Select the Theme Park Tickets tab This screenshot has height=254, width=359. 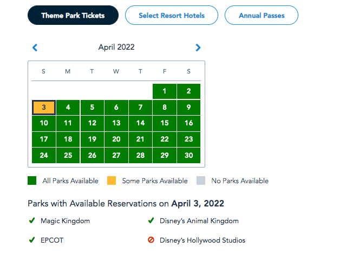[73, 16]
